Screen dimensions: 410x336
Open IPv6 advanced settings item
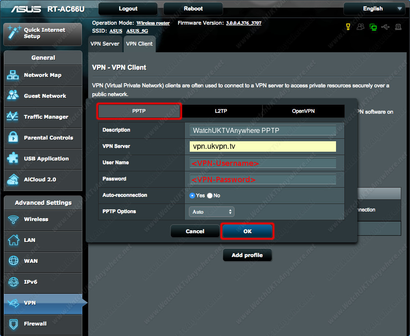(43, 283)
